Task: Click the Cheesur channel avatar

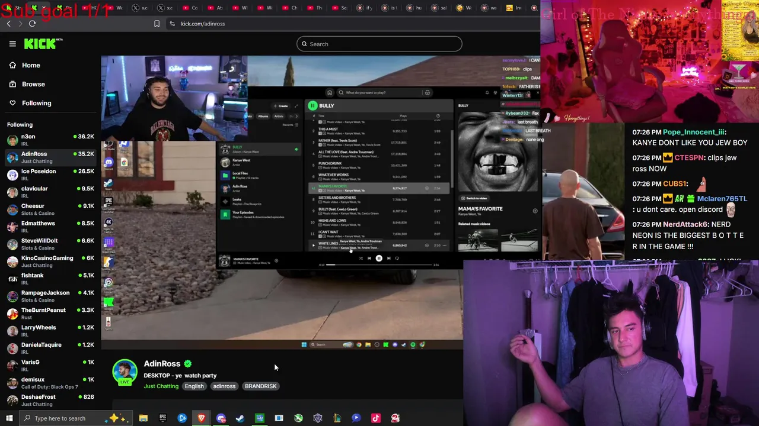Action: point(12,209)
